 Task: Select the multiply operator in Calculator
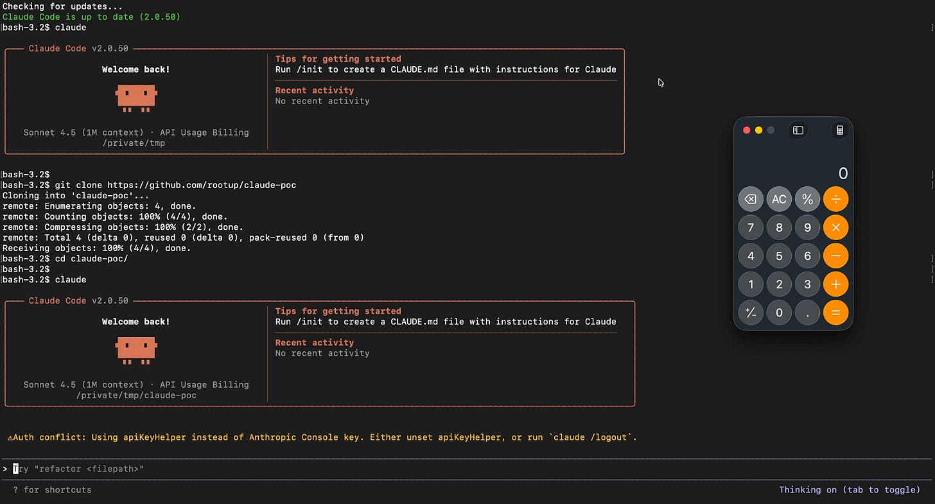point(835,227)
